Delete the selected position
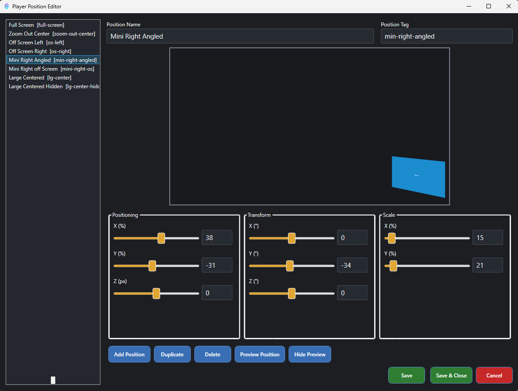518x391 pixels. coord(212,354)
